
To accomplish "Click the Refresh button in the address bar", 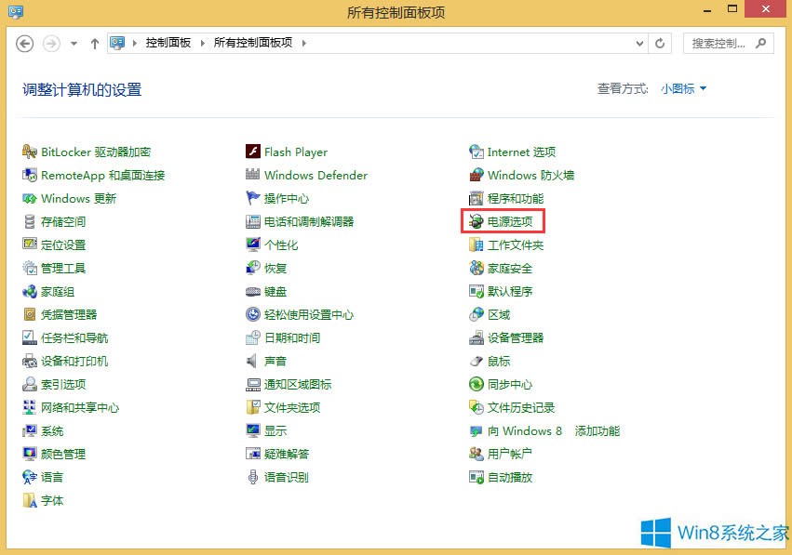I will tap(660, 43).
